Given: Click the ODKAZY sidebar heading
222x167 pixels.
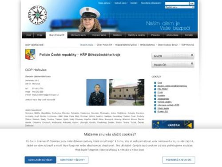Looking at the screenshot, I should point(156,77).
